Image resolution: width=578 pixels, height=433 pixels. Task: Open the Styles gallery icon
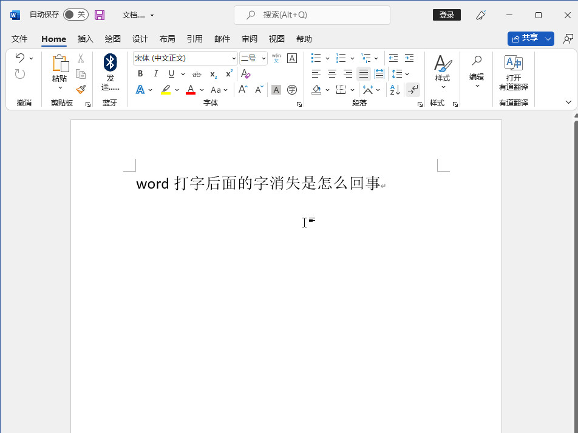point(443,63)
